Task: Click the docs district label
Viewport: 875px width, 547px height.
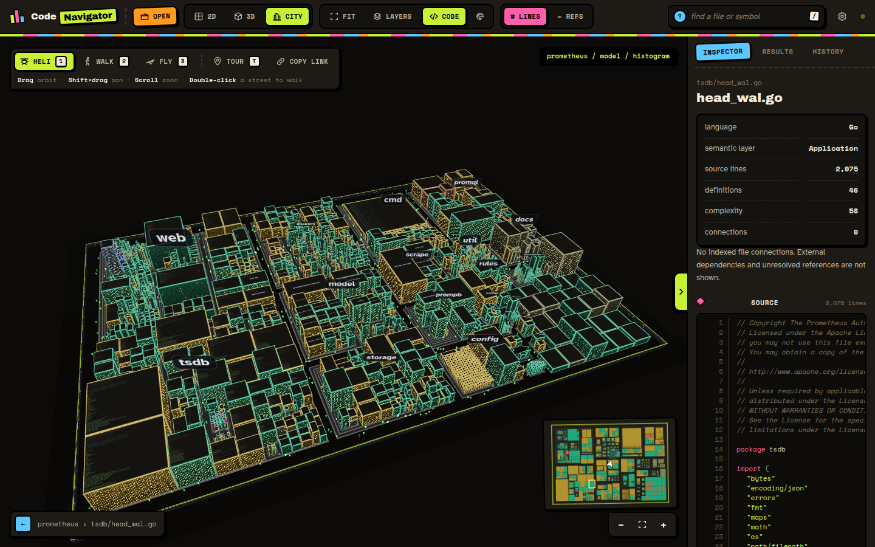Action: tap(524, 219)
